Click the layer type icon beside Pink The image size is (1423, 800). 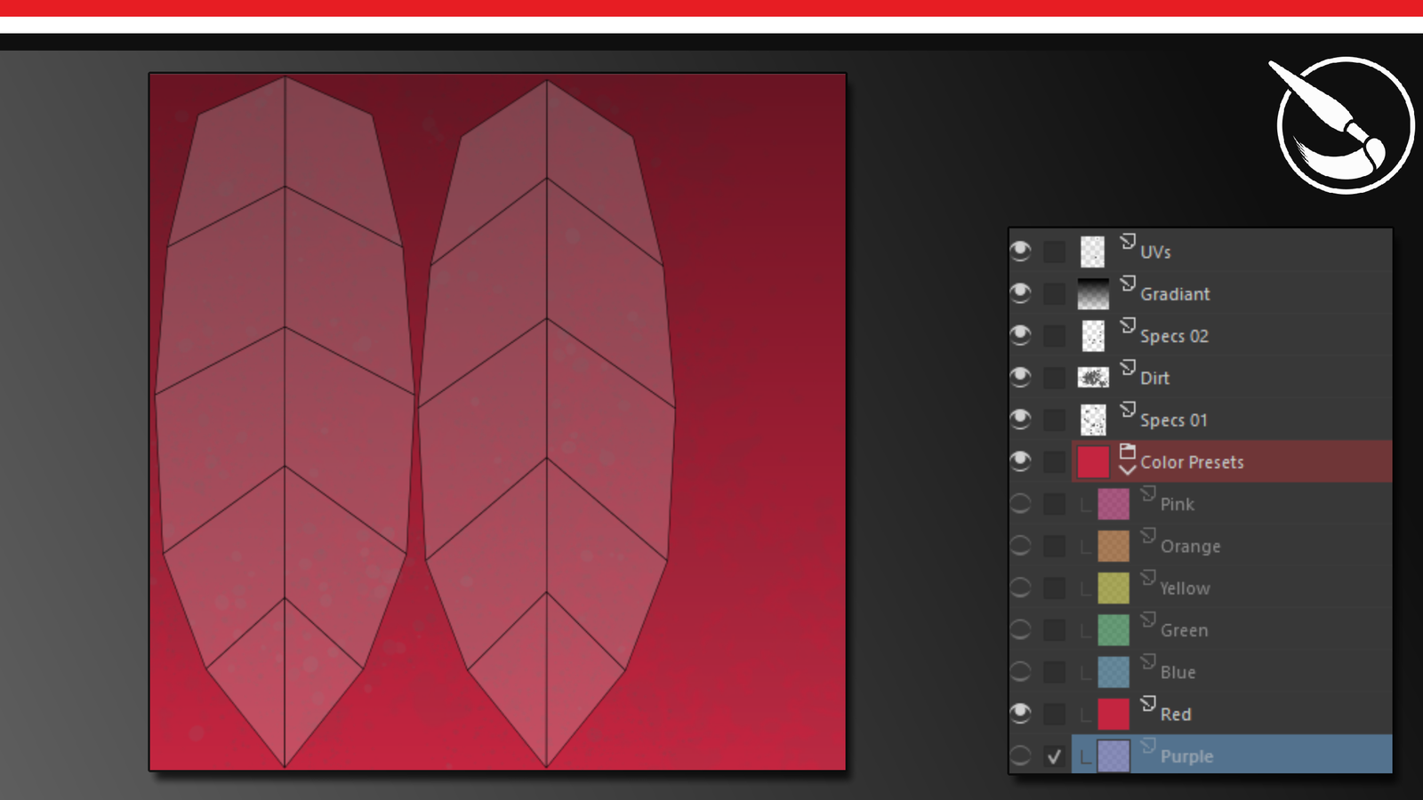click(1148, 493)
